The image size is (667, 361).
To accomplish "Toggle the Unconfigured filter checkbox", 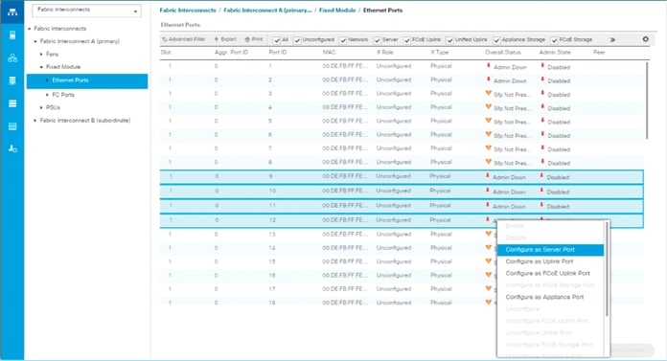I will click(x=297, y=40).
